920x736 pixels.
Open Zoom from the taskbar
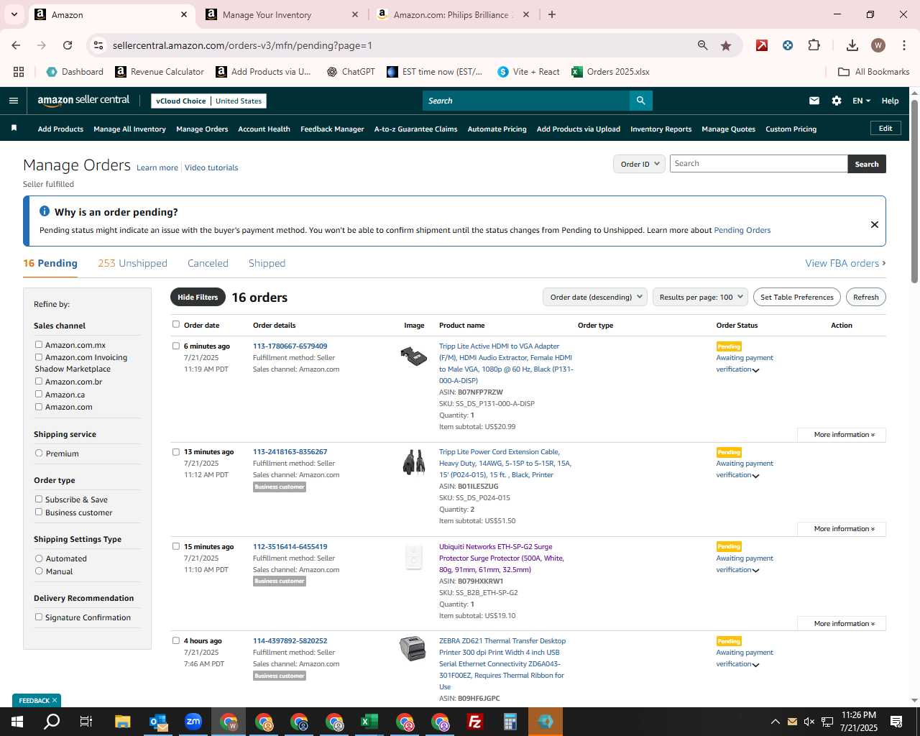[193, 722]
